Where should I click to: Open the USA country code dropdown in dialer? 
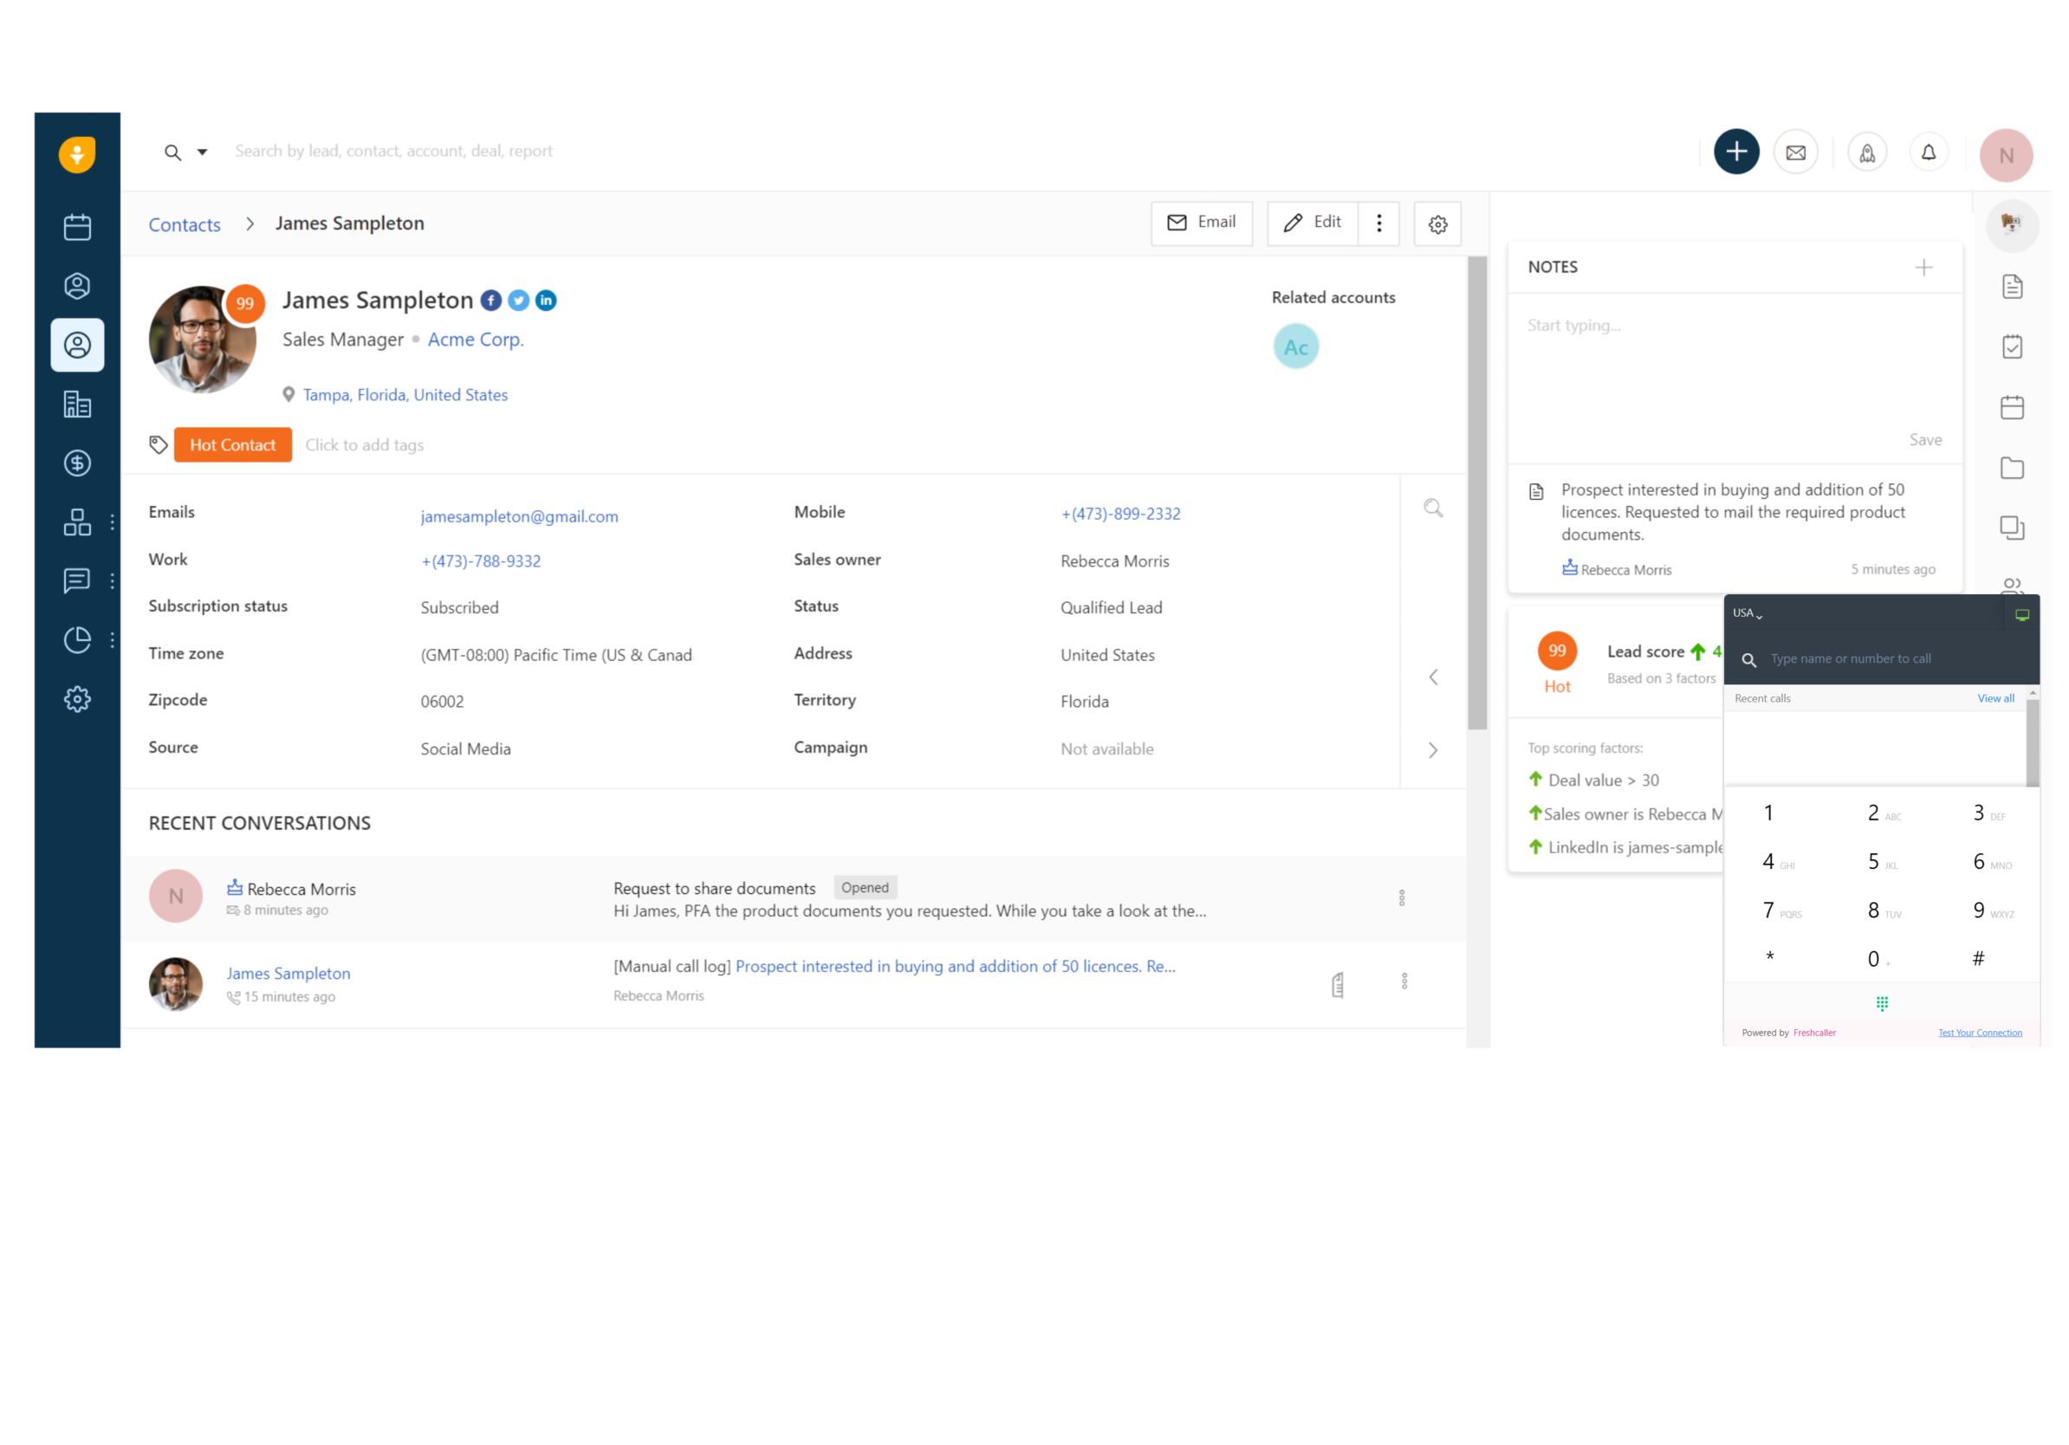tap(1748, 612)
